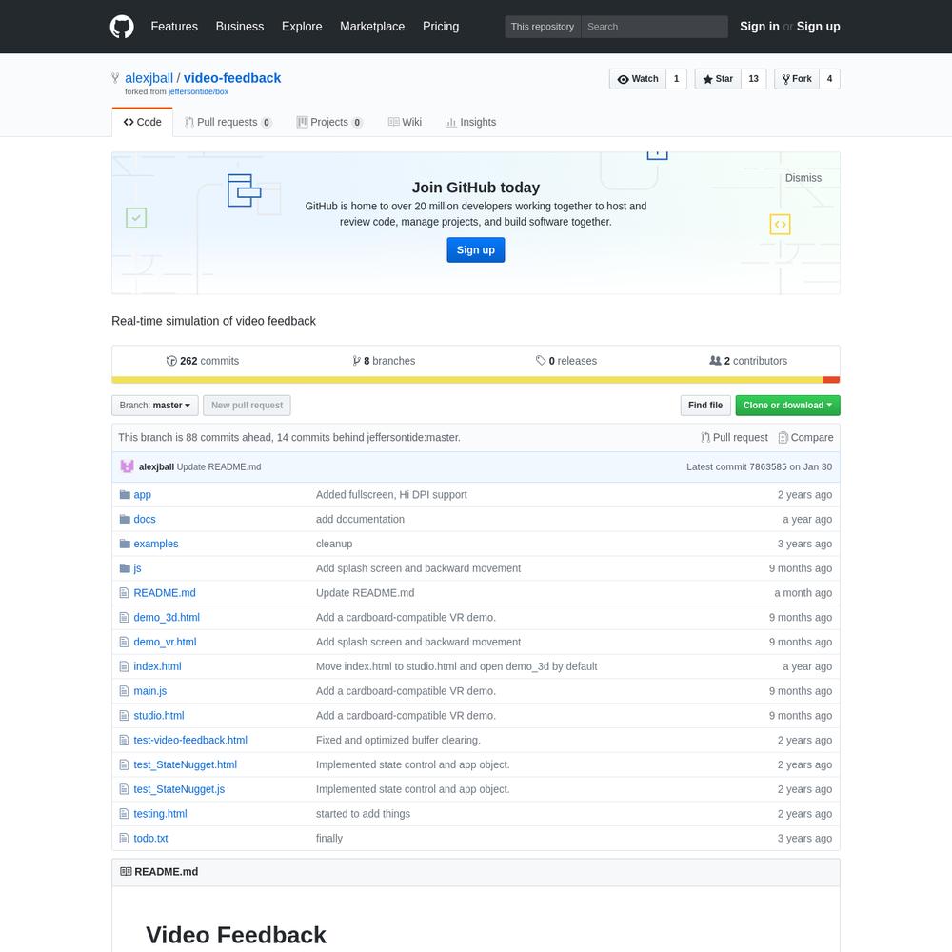Click the index.html file icon
Screen dimensions: 952x952
pos(125,666)
